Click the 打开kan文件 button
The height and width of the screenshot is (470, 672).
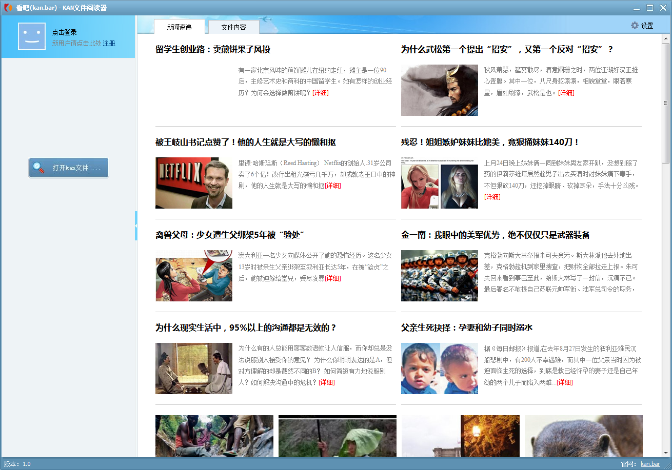(x=69, y=168)
